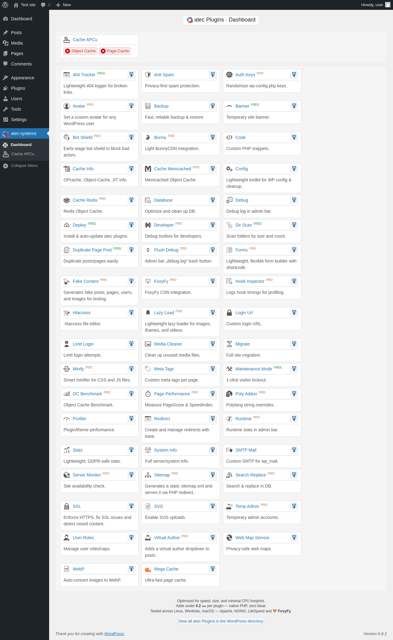
Task: Click the install icon for 404 Tracker
Action: pos(131,75)
